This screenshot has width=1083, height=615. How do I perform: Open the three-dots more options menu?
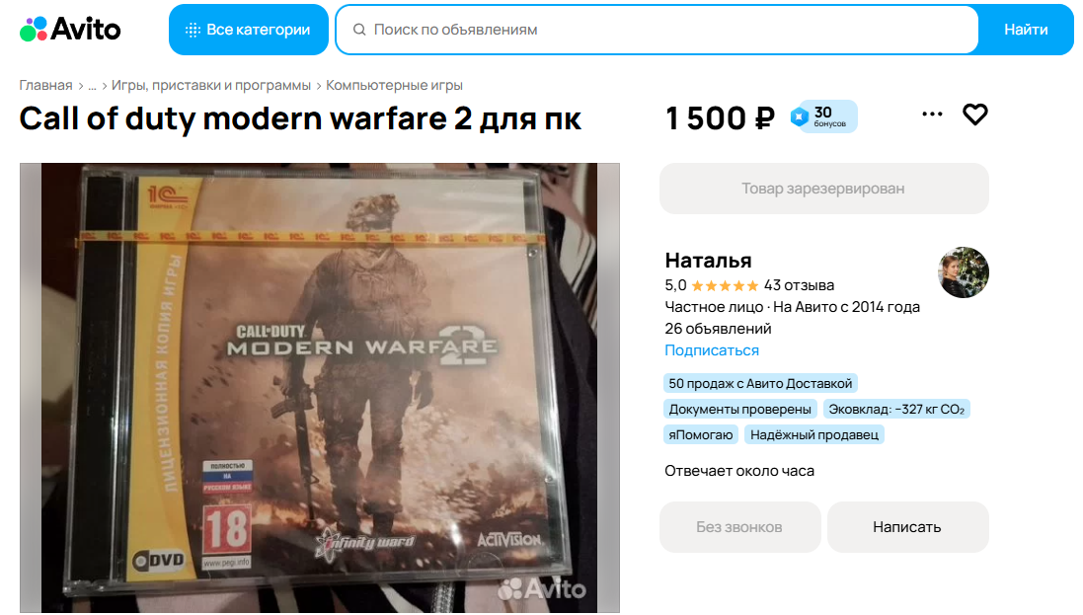pyautogui.click(x=932, y=115)
